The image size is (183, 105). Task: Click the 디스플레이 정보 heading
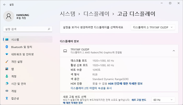70,41
